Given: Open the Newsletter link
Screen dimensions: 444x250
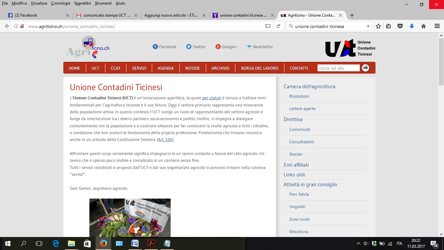Looking at the screenshot, I should pyautogui.click(x=260, y=47).
